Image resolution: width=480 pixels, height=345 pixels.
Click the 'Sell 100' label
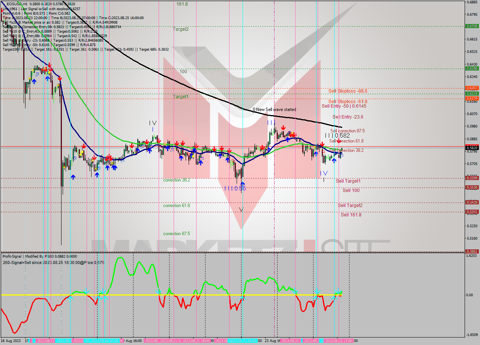(x=351, y=190)
